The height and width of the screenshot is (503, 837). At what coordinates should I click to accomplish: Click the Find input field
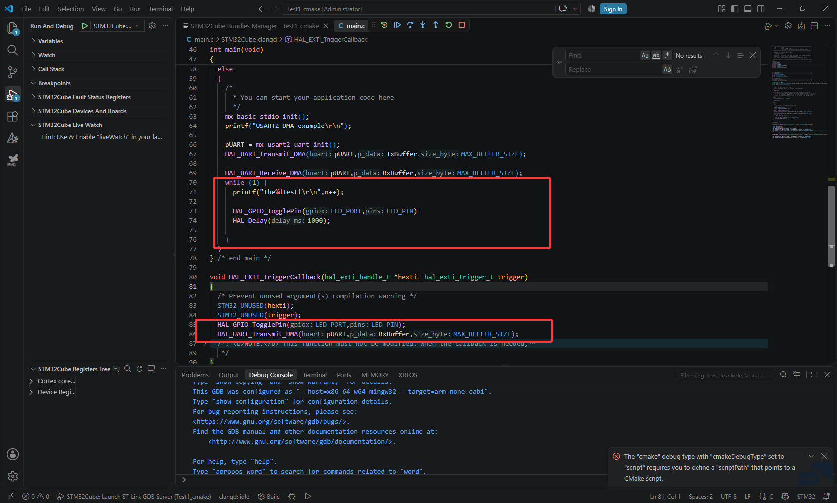point(603,55)
